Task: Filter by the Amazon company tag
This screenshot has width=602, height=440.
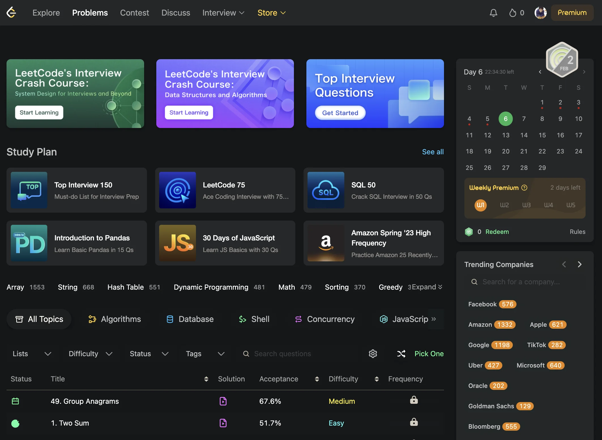Action: 492,325
